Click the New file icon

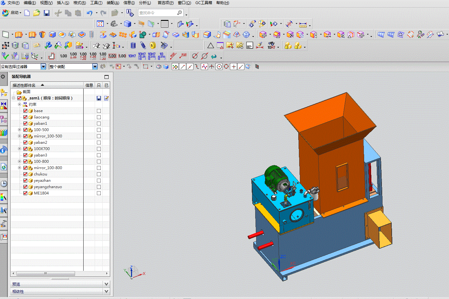click(x=27, y=13)
